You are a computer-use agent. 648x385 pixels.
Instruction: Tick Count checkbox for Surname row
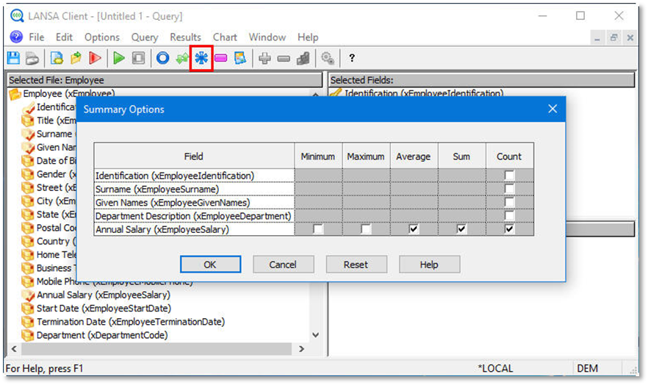coord(509,189)
